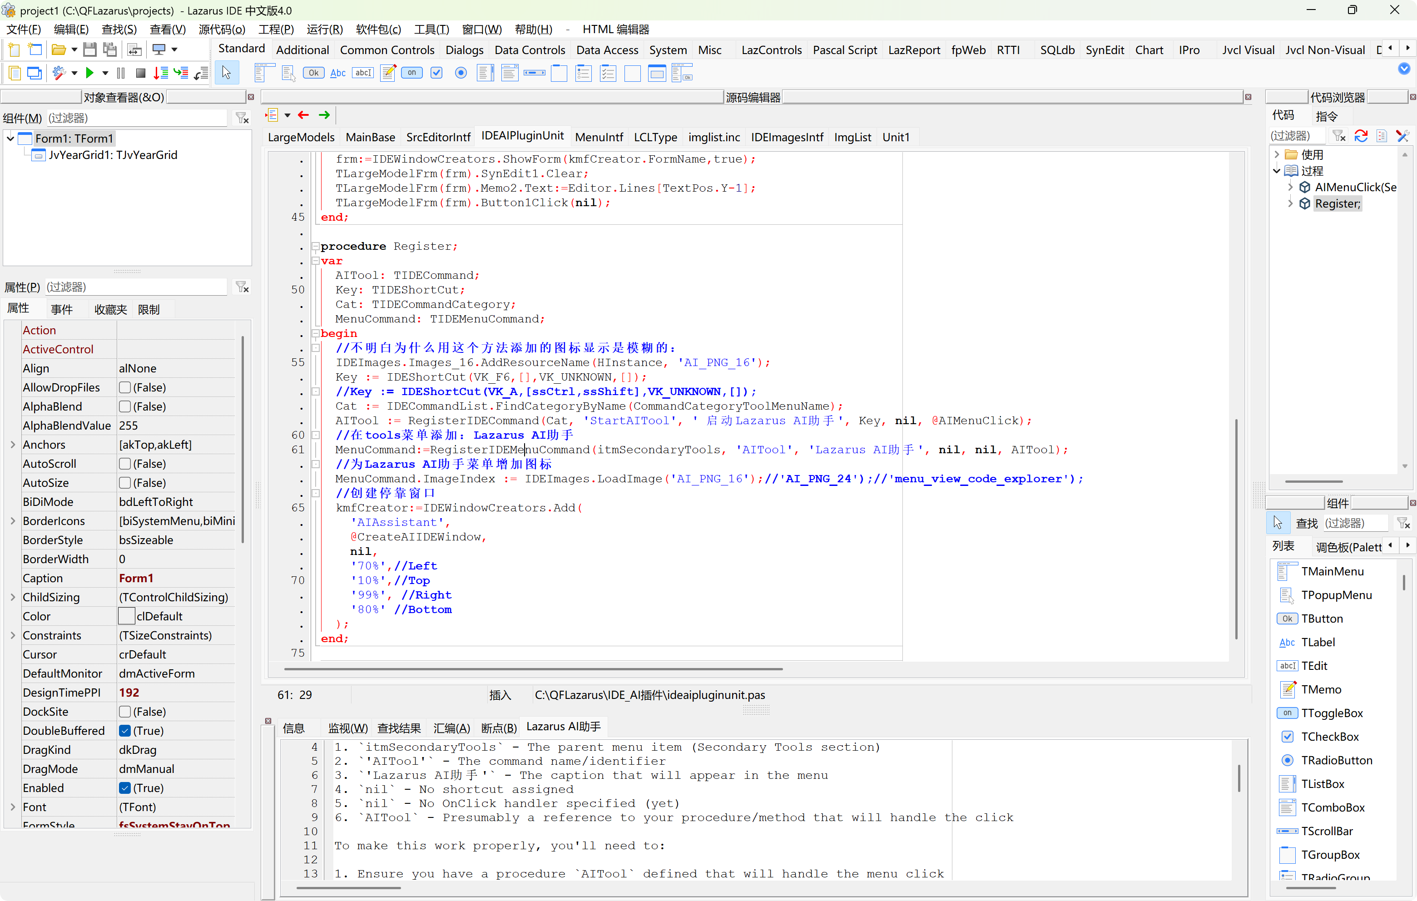Click the green Run button
1417x901 pixels.
point(89,73)
